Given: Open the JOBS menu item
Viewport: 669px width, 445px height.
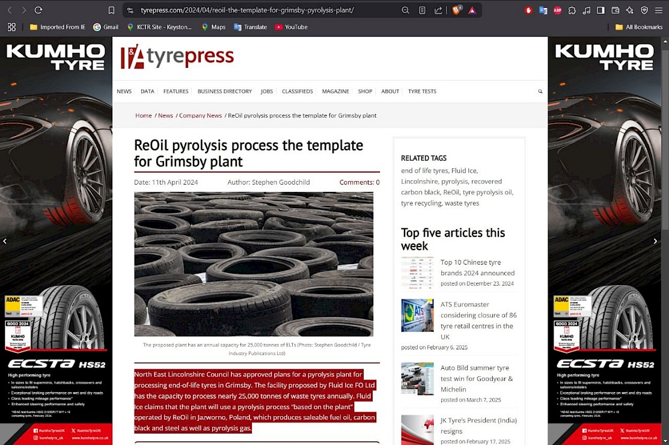Looking at the screenshot, I should (267, 91).
